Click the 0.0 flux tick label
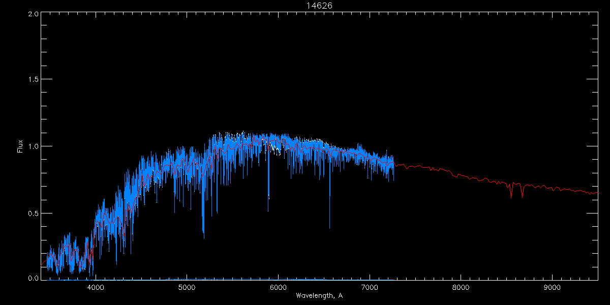 point(33,278)
